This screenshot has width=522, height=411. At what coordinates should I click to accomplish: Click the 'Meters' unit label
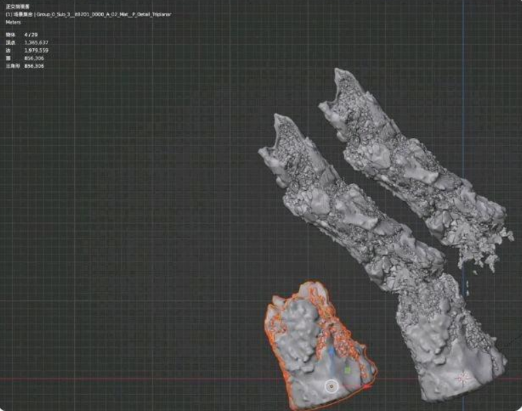14,22
